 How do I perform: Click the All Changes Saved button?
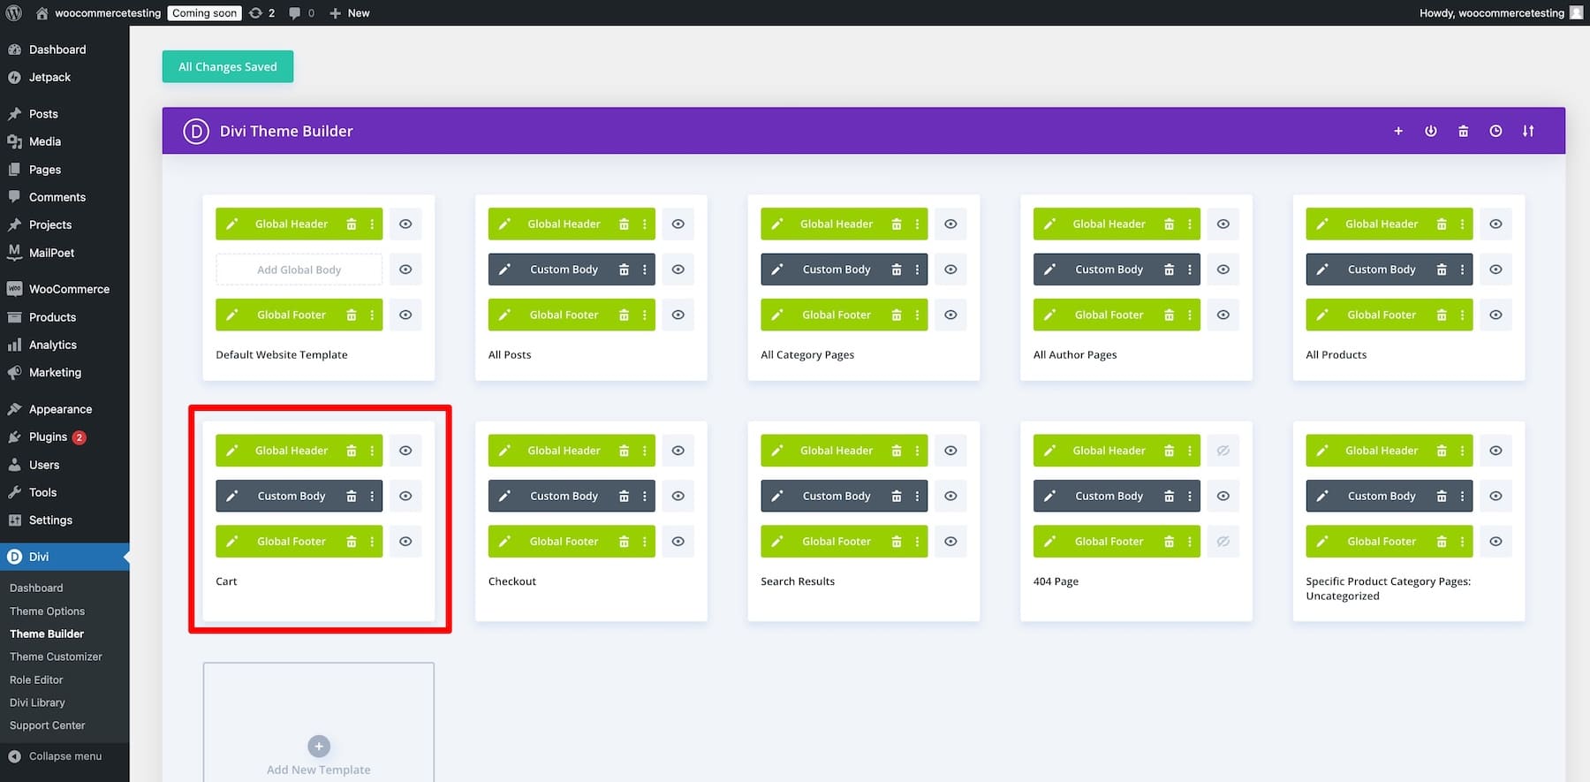coord(228,66)
